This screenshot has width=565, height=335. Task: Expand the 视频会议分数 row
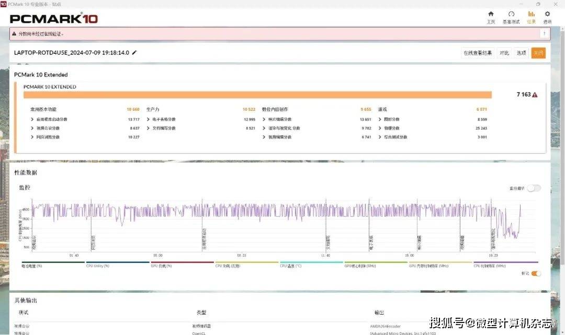click(x=32, y=128)
